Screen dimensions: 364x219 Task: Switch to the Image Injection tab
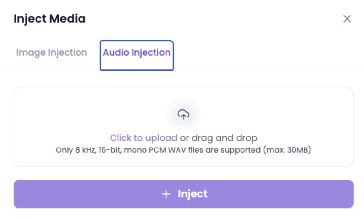pyautogui.click(x=52, y=52)
